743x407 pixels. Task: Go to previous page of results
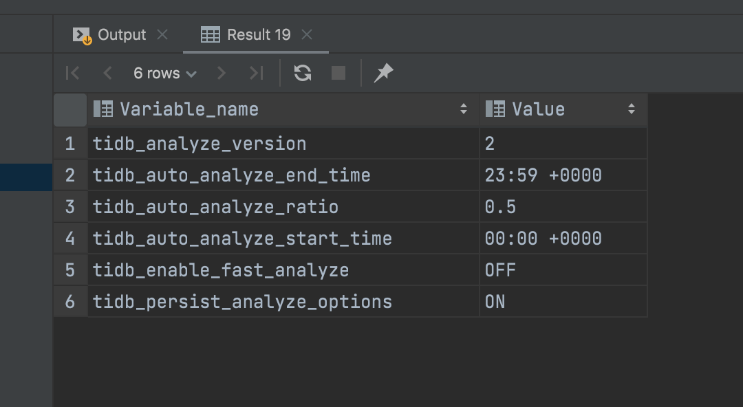point(107,73)
